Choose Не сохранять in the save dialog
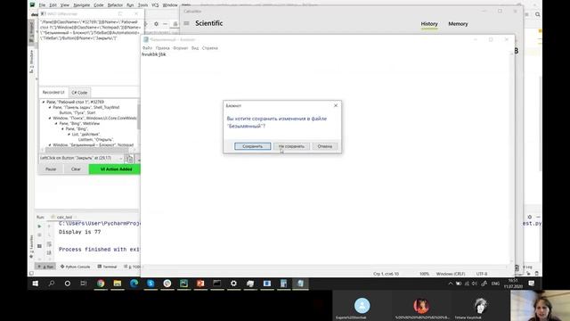The image size is (570, 321). (291, 146)
